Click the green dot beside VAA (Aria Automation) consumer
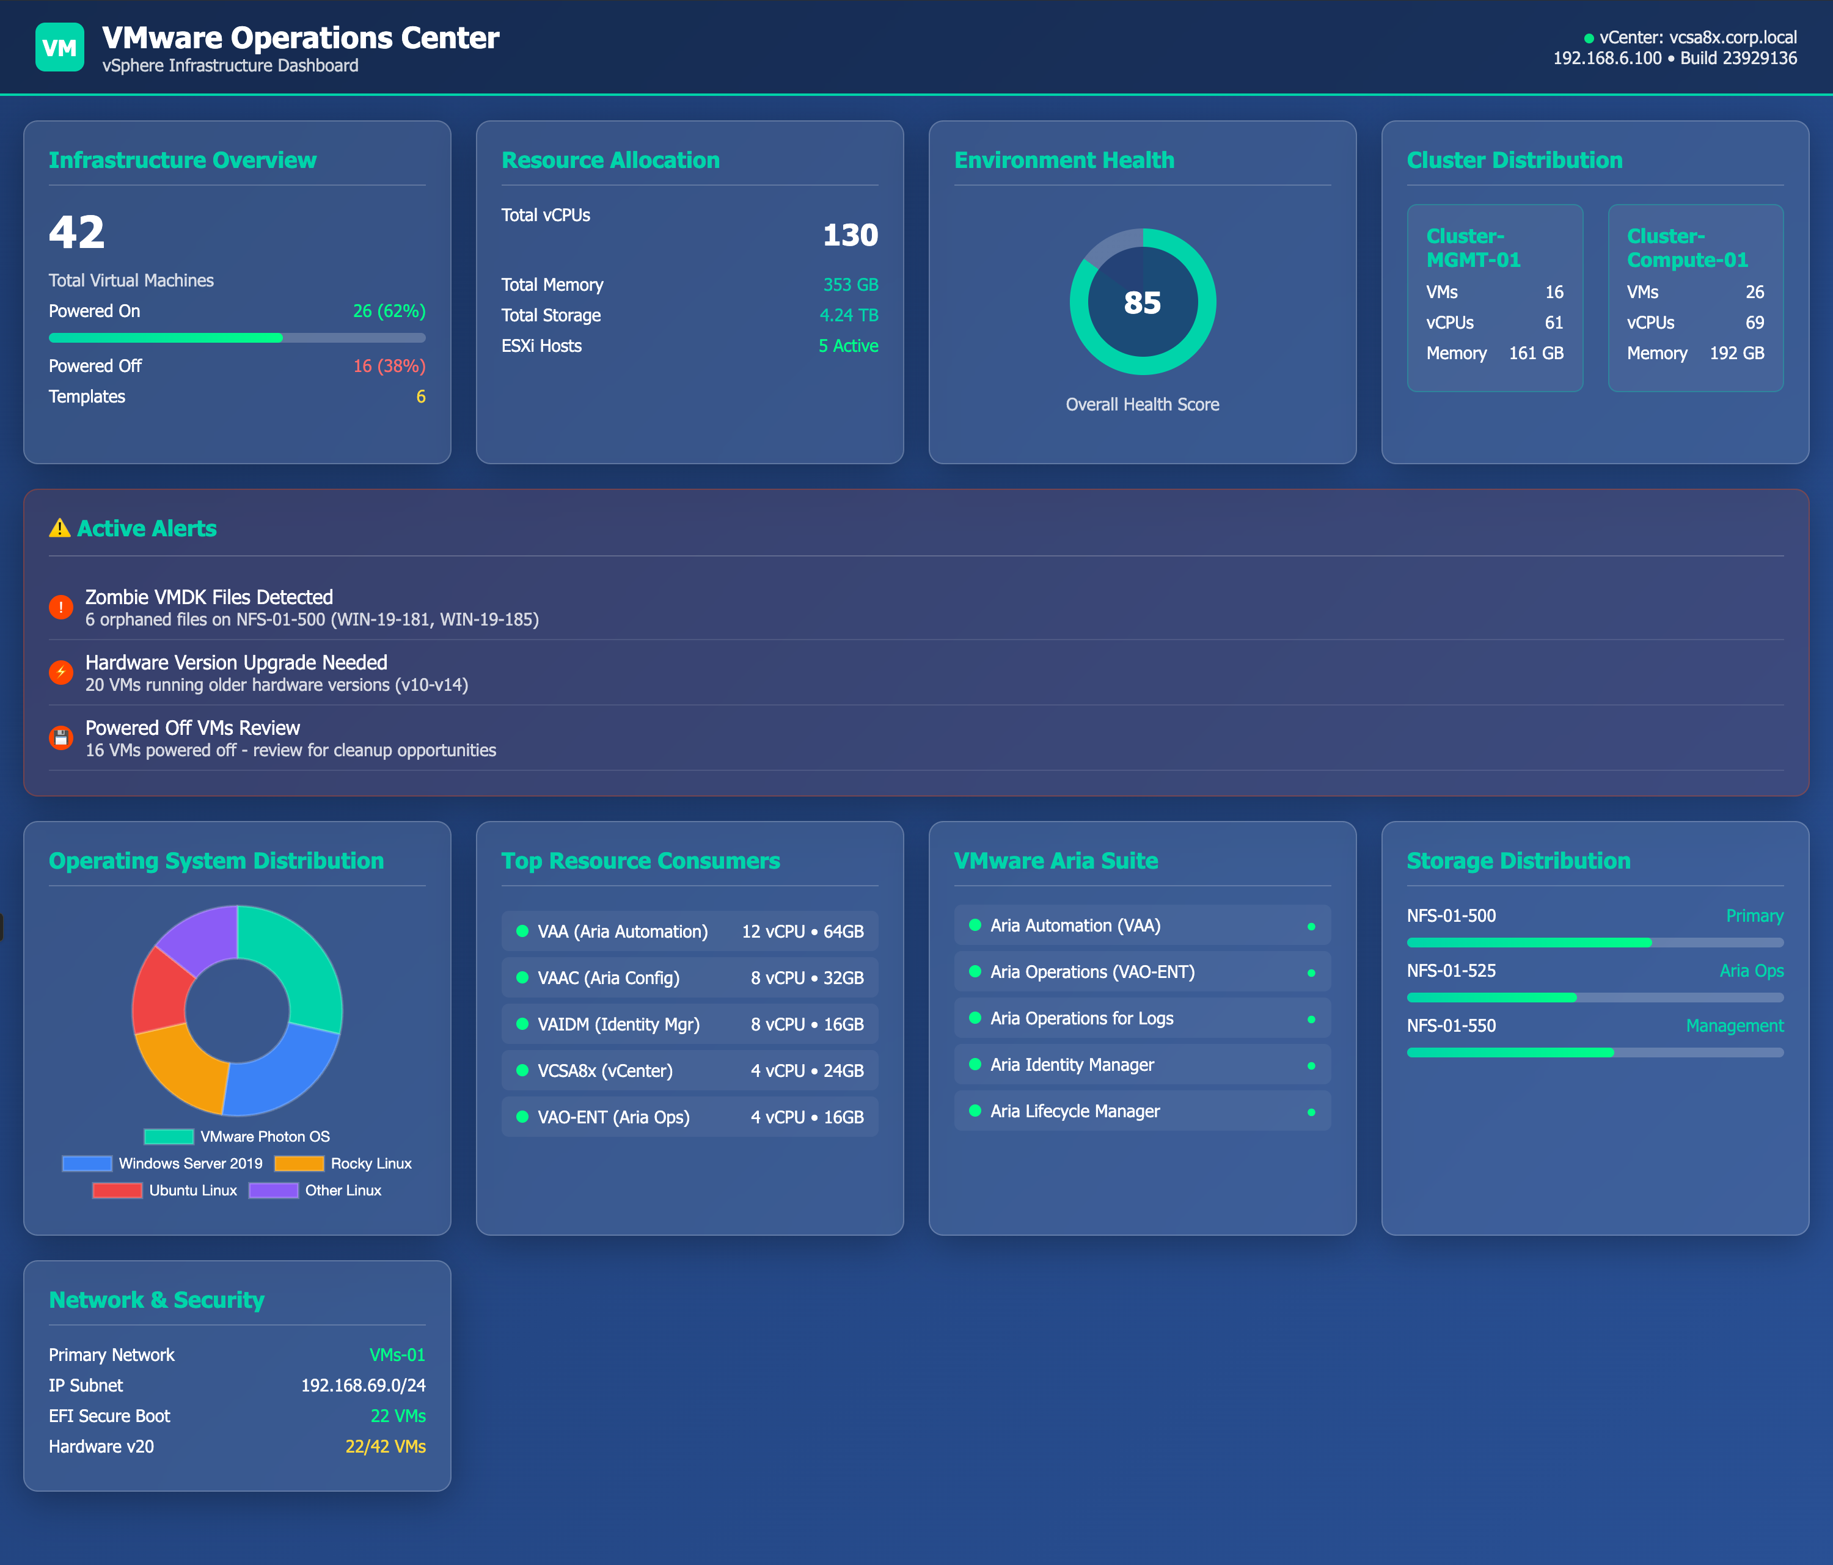This screenshot has height=1565, width=1833. coord(522,932)
